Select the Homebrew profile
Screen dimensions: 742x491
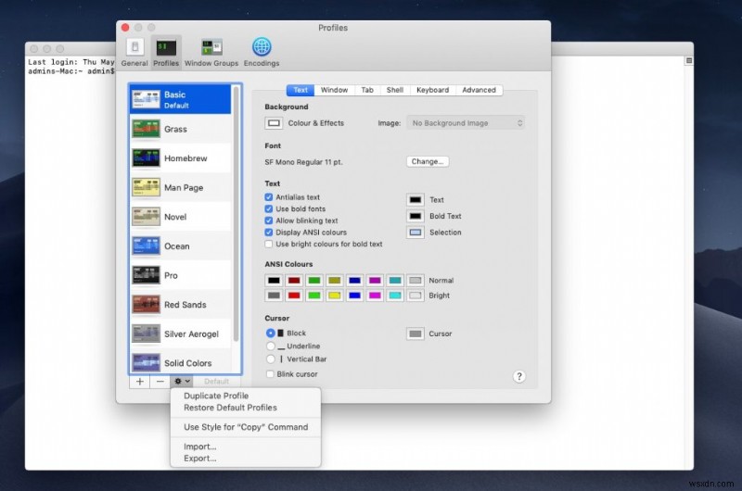tap(181, 158)
